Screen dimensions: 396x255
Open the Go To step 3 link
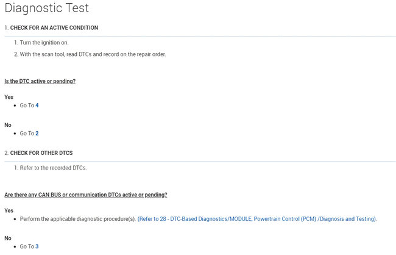[x=37, y=246]
